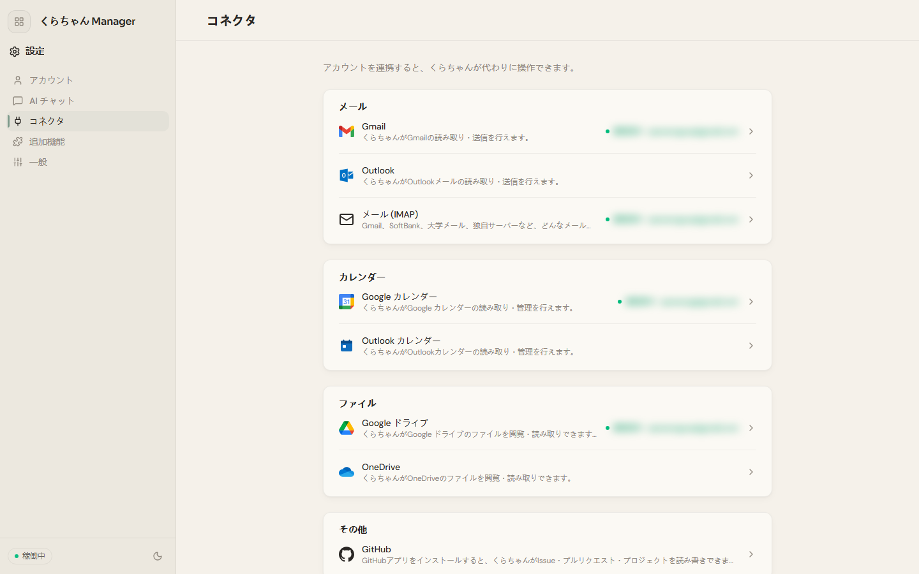Click the Gmail connector name
Screen dimensions: 919x574
click(373, 126)
